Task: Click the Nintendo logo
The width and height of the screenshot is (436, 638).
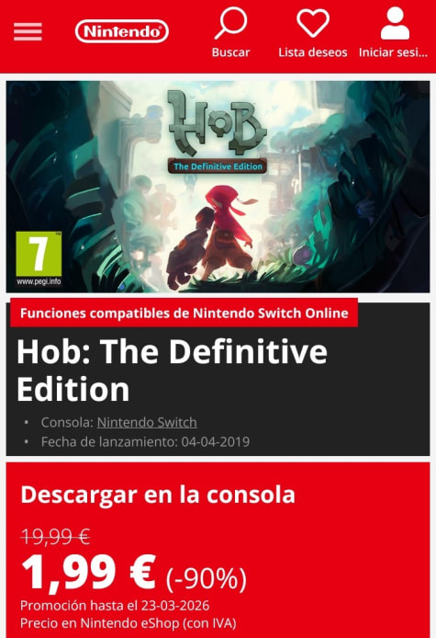Action: point(121,31)
